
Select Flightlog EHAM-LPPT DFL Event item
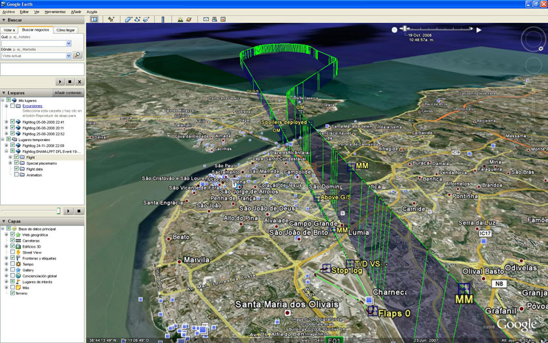coord(52,151)
